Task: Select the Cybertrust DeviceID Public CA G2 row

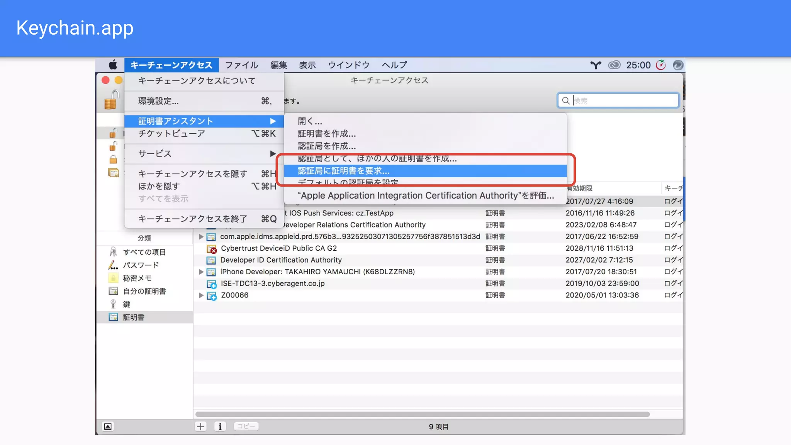Action: 438,248
